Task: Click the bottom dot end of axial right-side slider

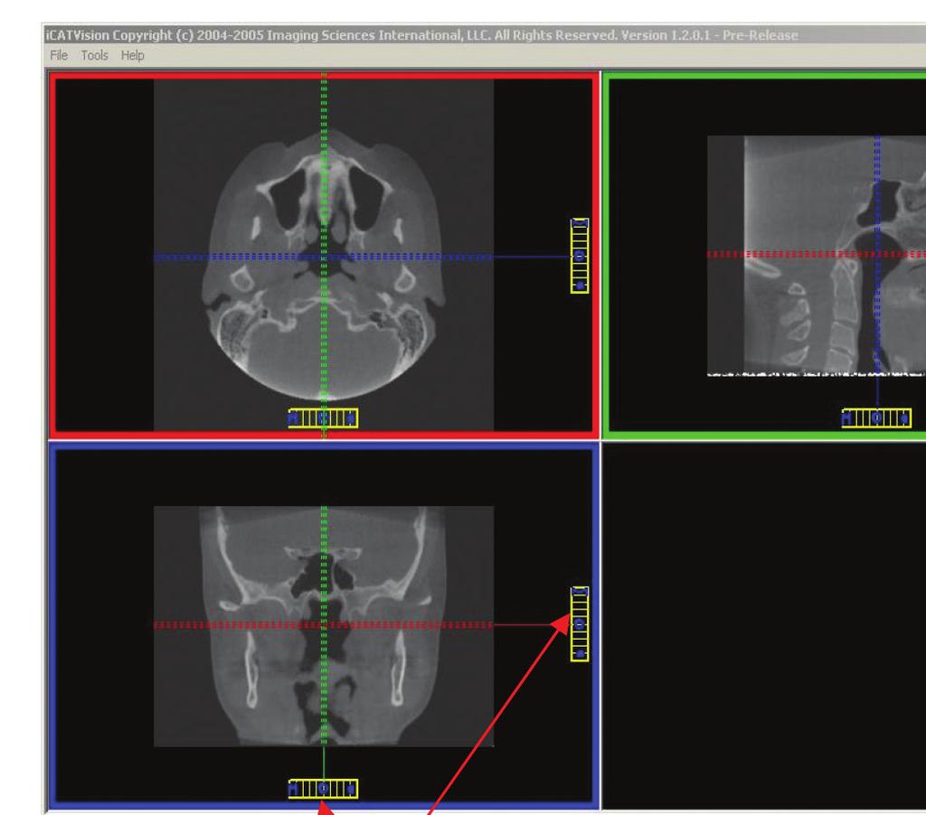Action: 580,286
